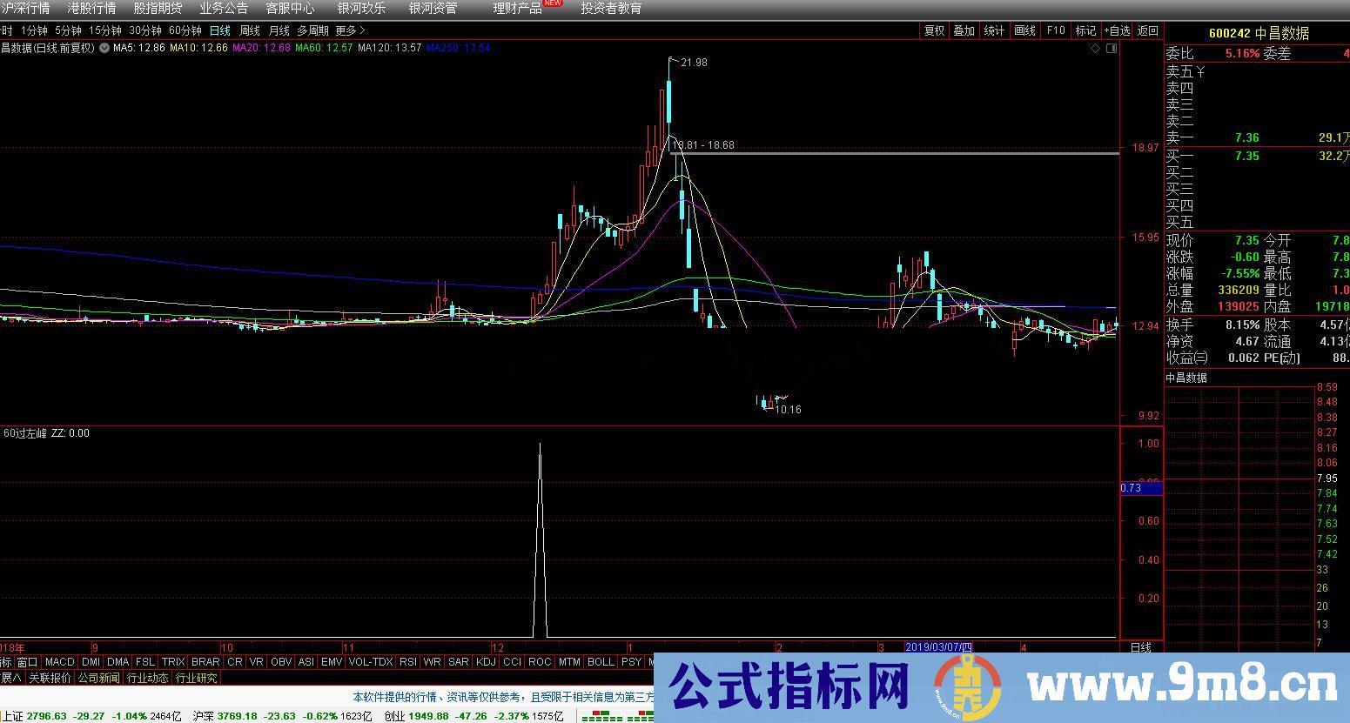
Task: Select the DMA indicator tab
Action: tap(118, 662)
